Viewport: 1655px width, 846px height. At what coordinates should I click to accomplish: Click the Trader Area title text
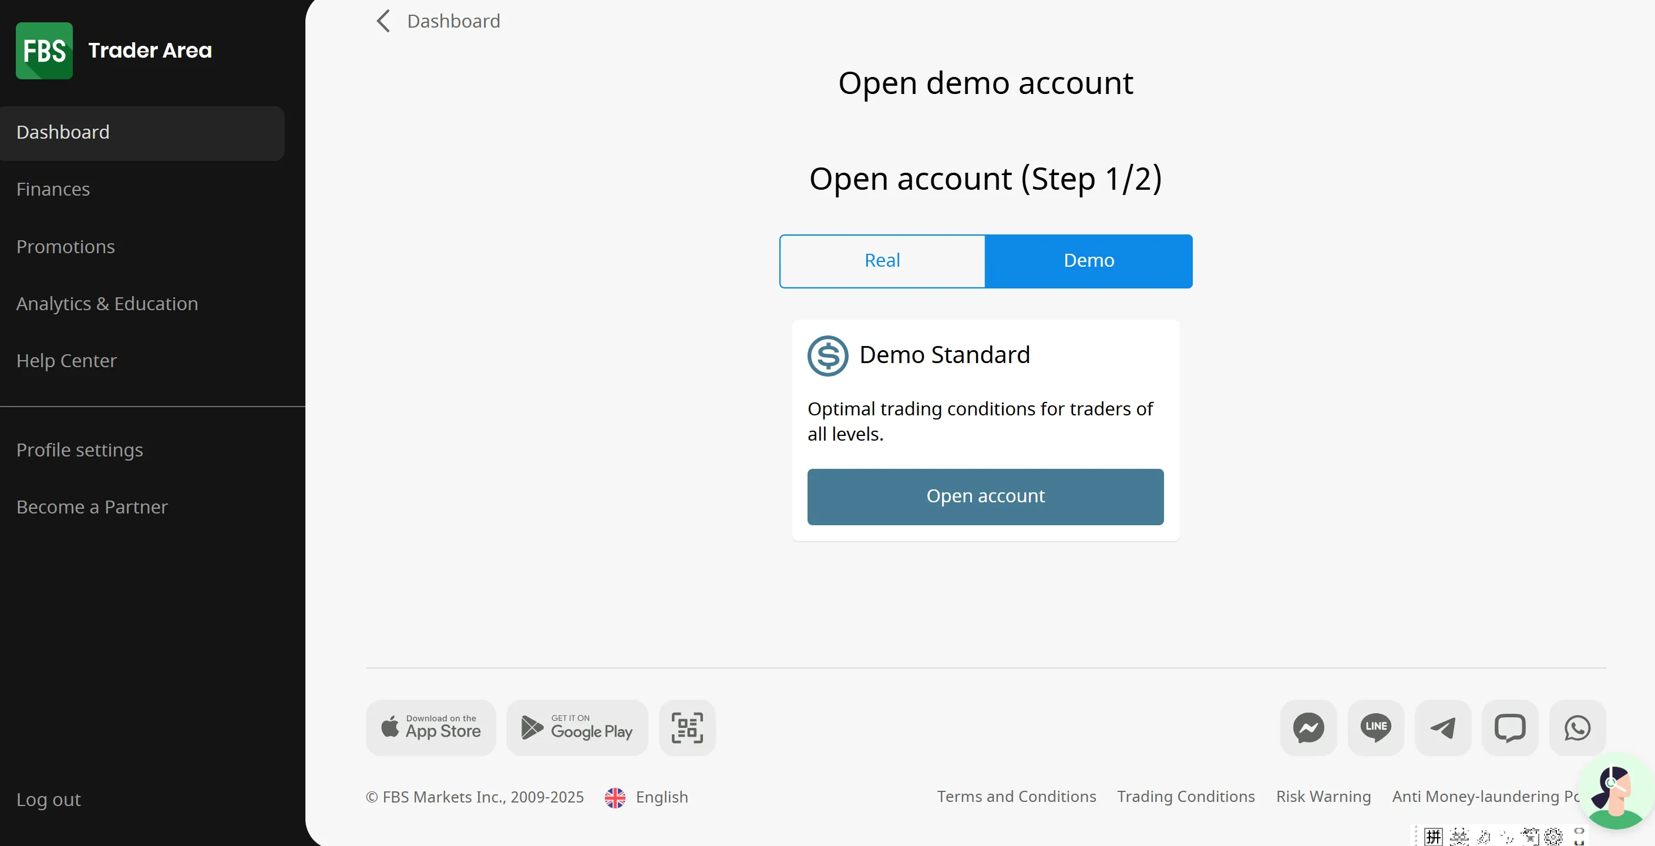coord(150,50)
